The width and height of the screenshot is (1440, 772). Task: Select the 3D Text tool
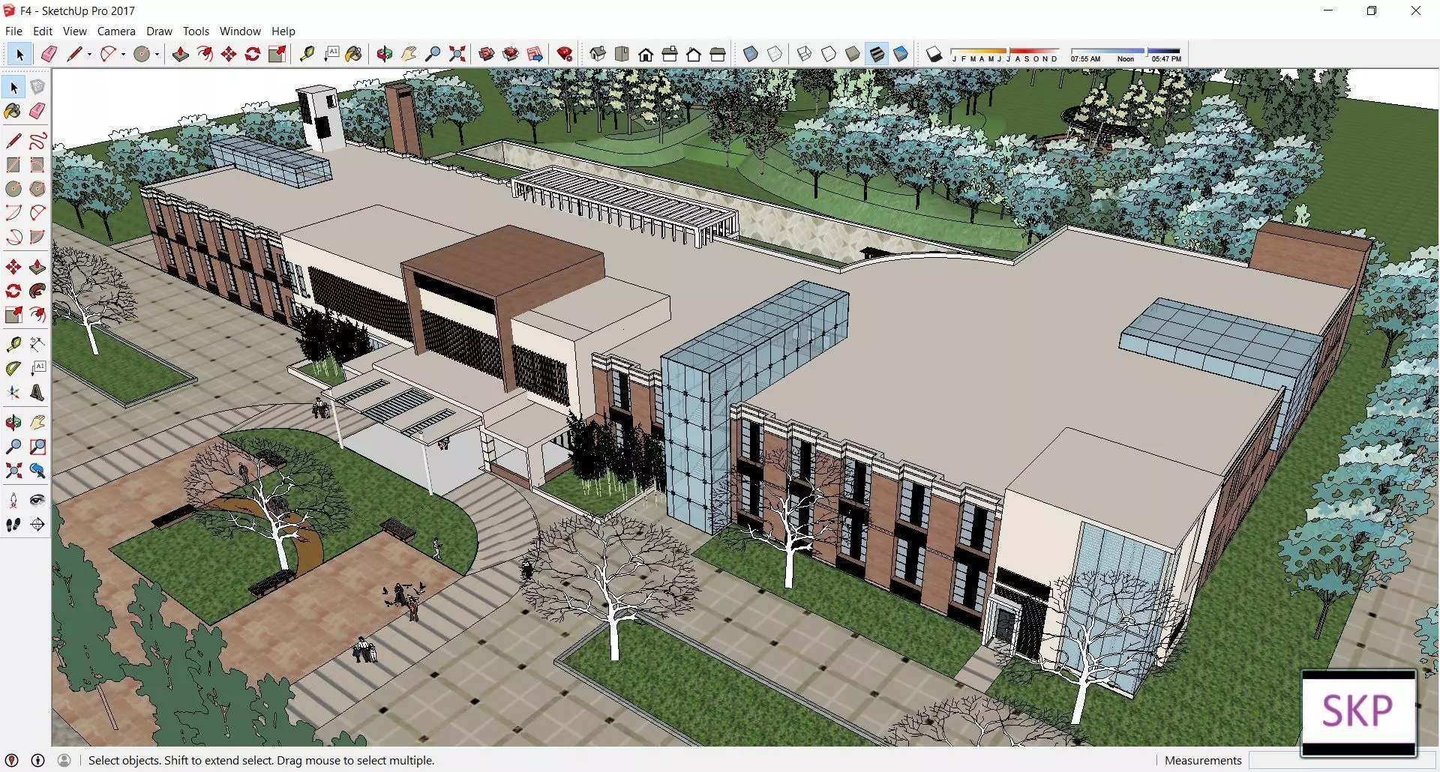pos(37,393)
